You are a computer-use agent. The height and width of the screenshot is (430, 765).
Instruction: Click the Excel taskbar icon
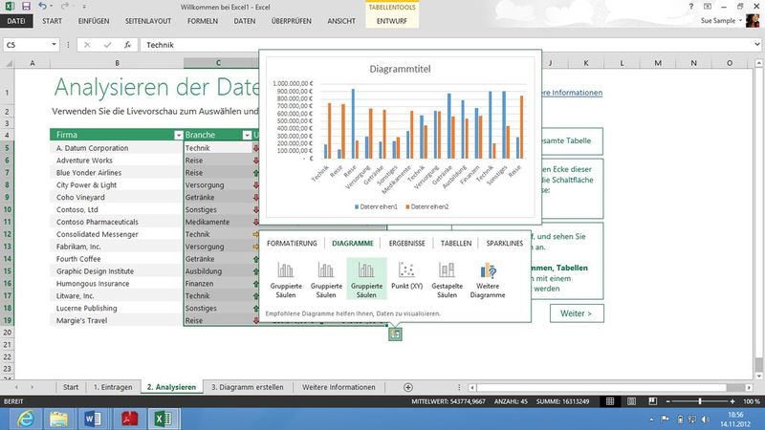point(164,419)
